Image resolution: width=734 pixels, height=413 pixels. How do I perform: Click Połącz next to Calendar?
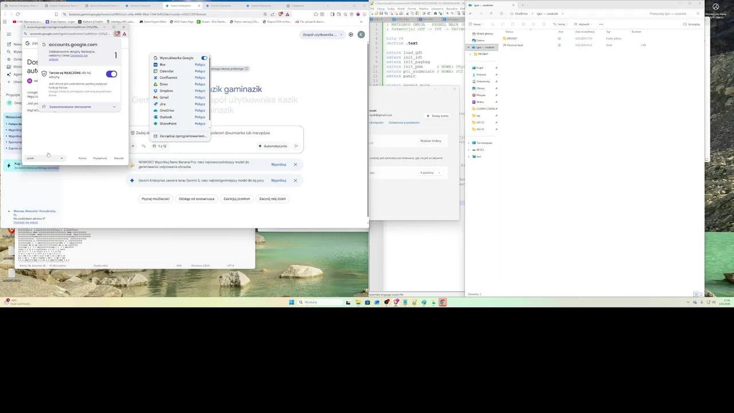(x=200, y=71)
